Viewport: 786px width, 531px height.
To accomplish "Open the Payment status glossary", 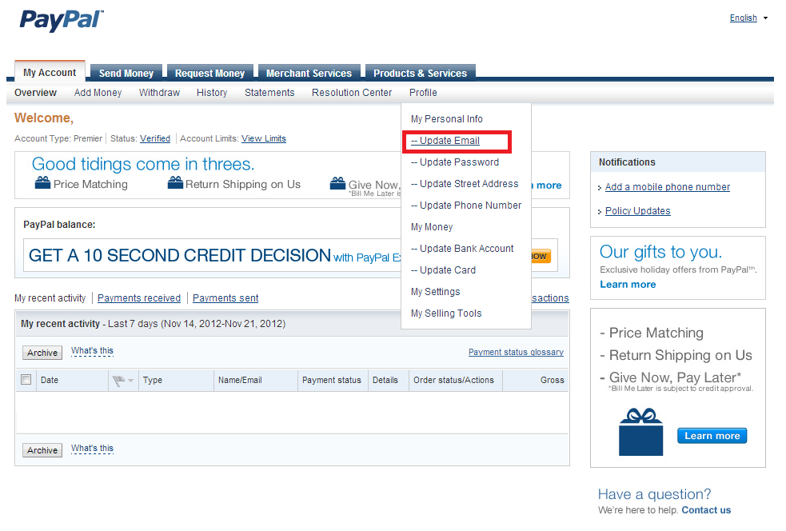I will click(x=516, y=352).
